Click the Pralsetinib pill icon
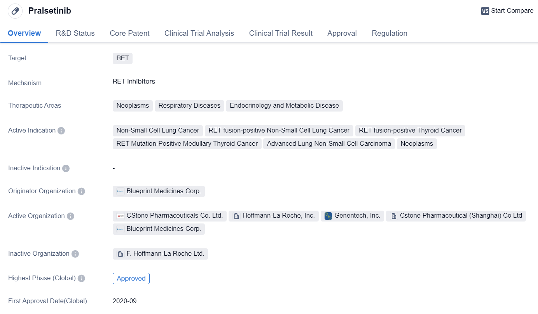The width and height of the screenshot is (538, 314). pyautogui.click(x=15, y=11)
